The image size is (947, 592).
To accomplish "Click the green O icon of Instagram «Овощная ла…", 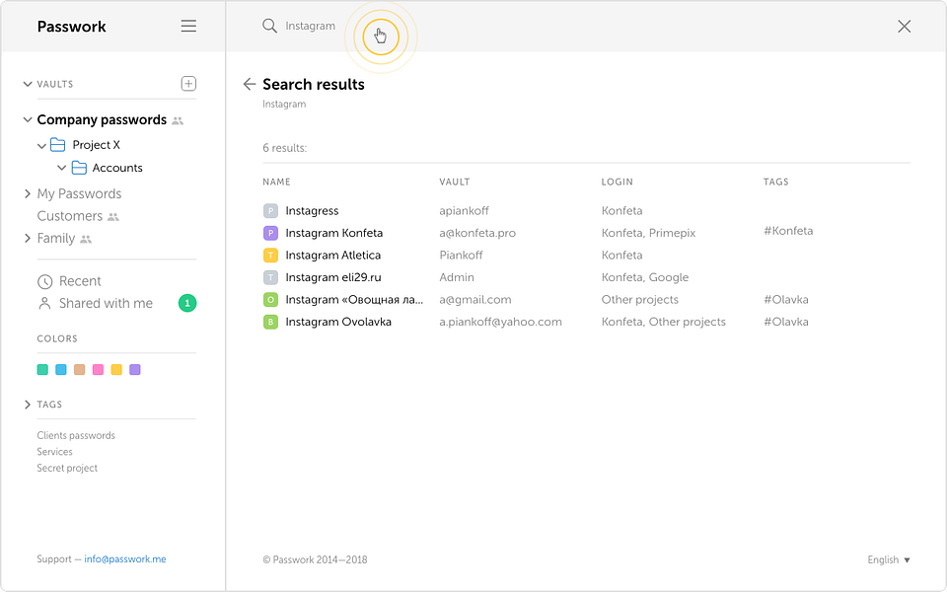I will tap(270, 300).
